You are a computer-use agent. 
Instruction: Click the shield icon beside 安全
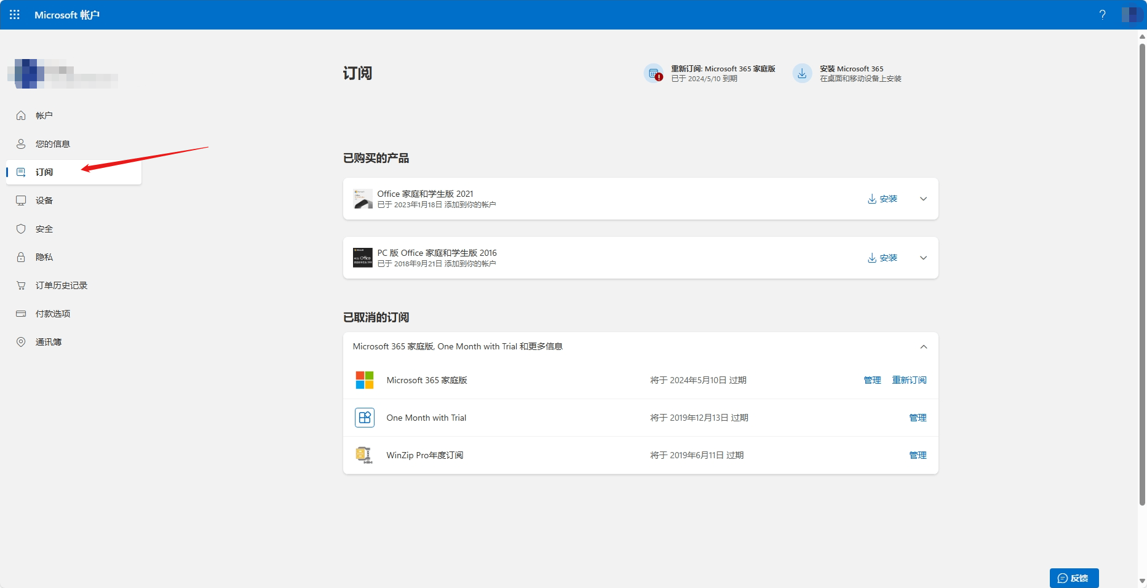click(x=21, y=229)
